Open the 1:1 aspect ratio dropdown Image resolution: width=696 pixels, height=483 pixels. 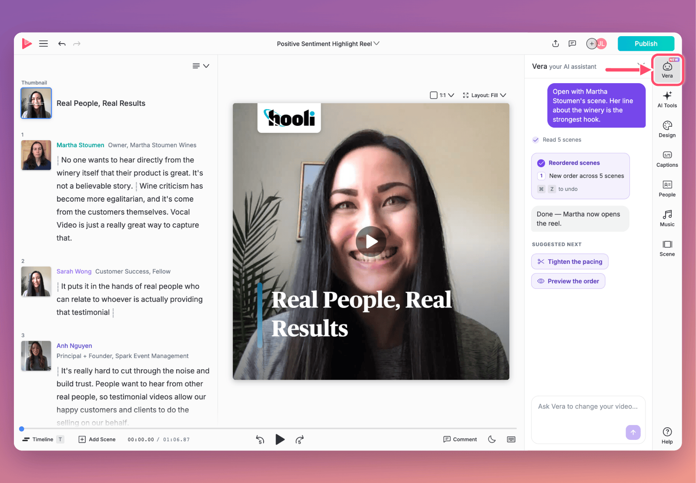click(x=442, y=95)
